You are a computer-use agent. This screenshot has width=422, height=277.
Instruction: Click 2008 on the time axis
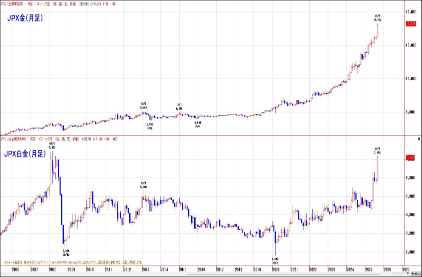pos(53,270)
